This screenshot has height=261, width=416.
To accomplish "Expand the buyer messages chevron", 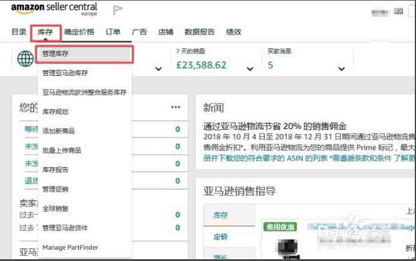I will [341, 69].
